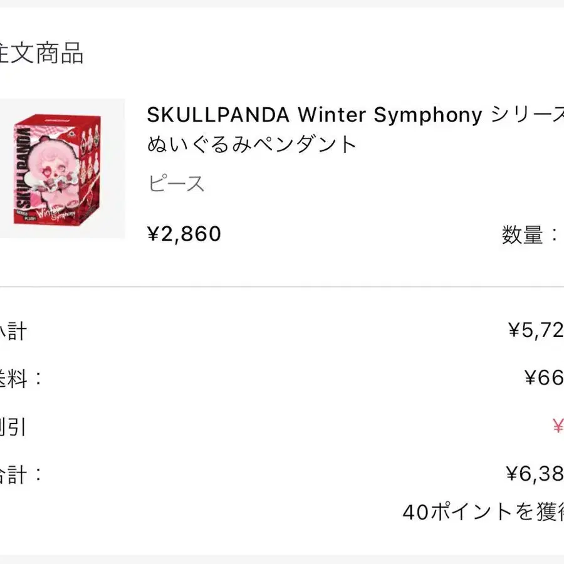
Task: Open the SKULLPANDA box product thumbnail
Action: tap(62, 169)
